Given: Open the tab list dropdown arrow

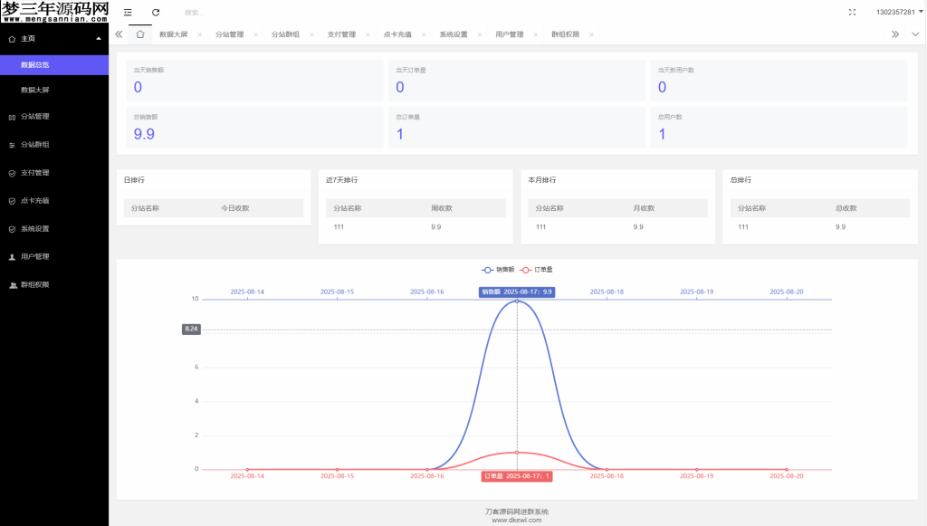Looking at the screenshot, I should 916,33.
